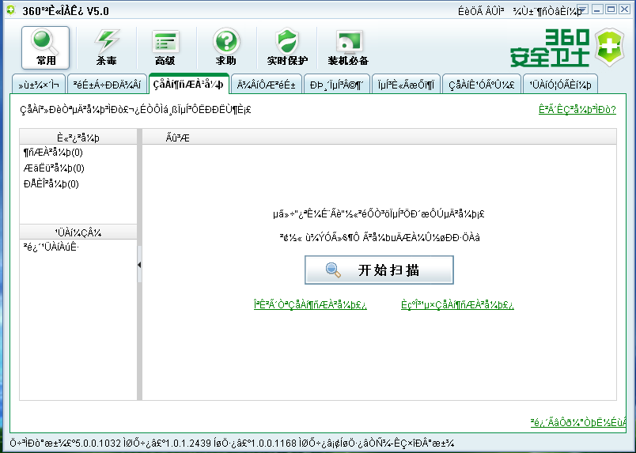Open the 常用 magnifier toolbar icon
The image size is (636, 453).
[45, 48]
